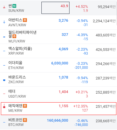
Task: Select the 테더 USDT/KRW row
Action: pos(58,94)
